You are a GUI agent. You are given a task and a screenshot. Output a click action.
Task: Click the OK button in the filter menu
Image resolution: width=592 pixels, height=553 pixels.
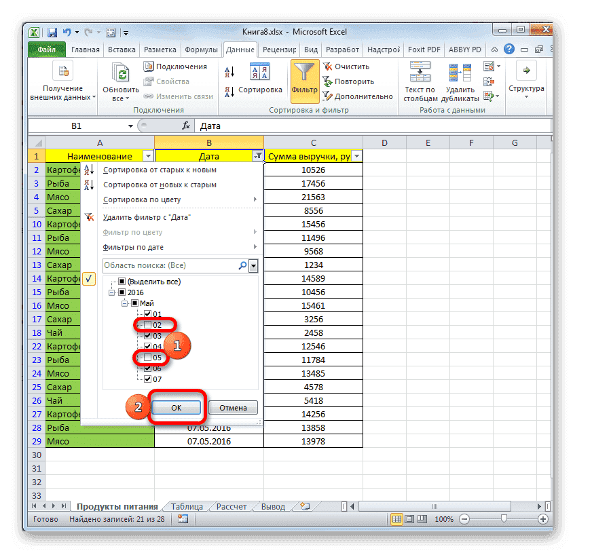tap(176, 408)
